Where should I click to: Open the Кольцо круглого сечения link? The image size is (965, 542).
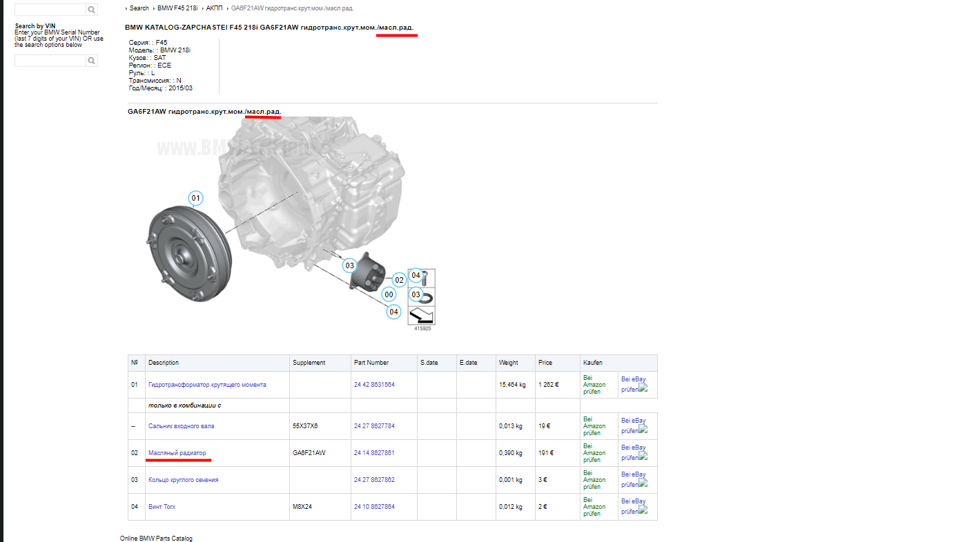tap(184, 480)
